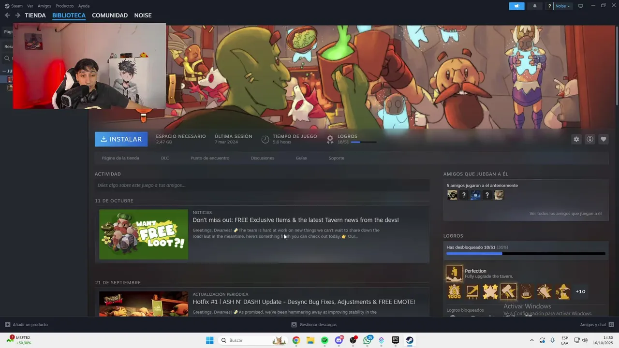Open Guías tab
Image resolution: width=619 pixels, height=348 pixels.
[301, 158]
